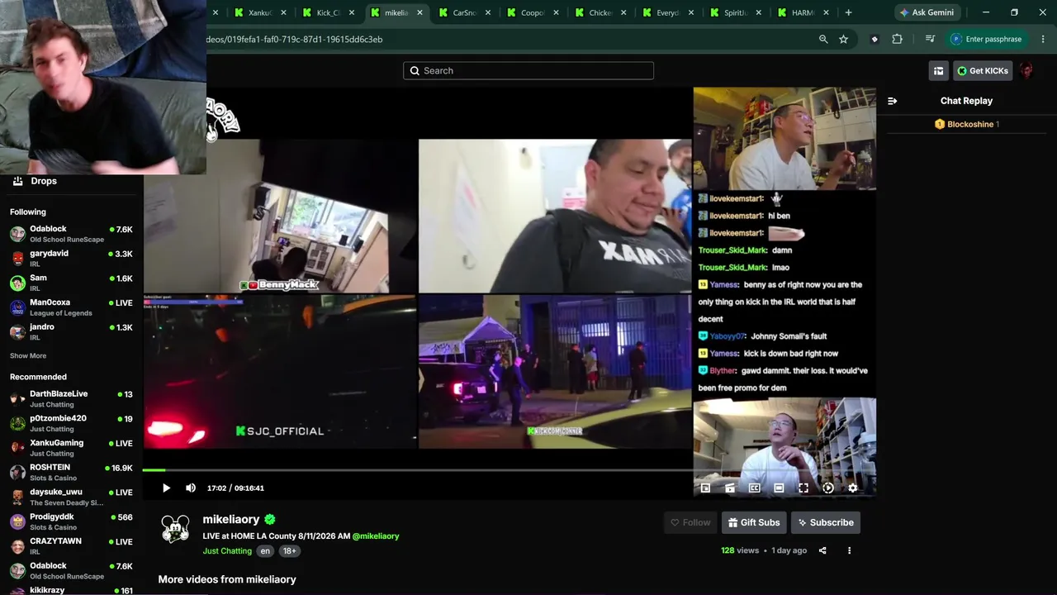1057x595 pixels.
Task: Open Man0coxa channel in sidebar
Action: [72, 307]
